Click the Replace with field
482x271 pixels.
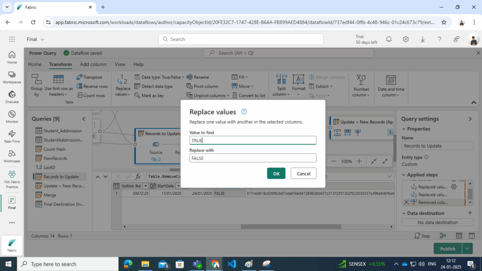click(x=253, y=158)
